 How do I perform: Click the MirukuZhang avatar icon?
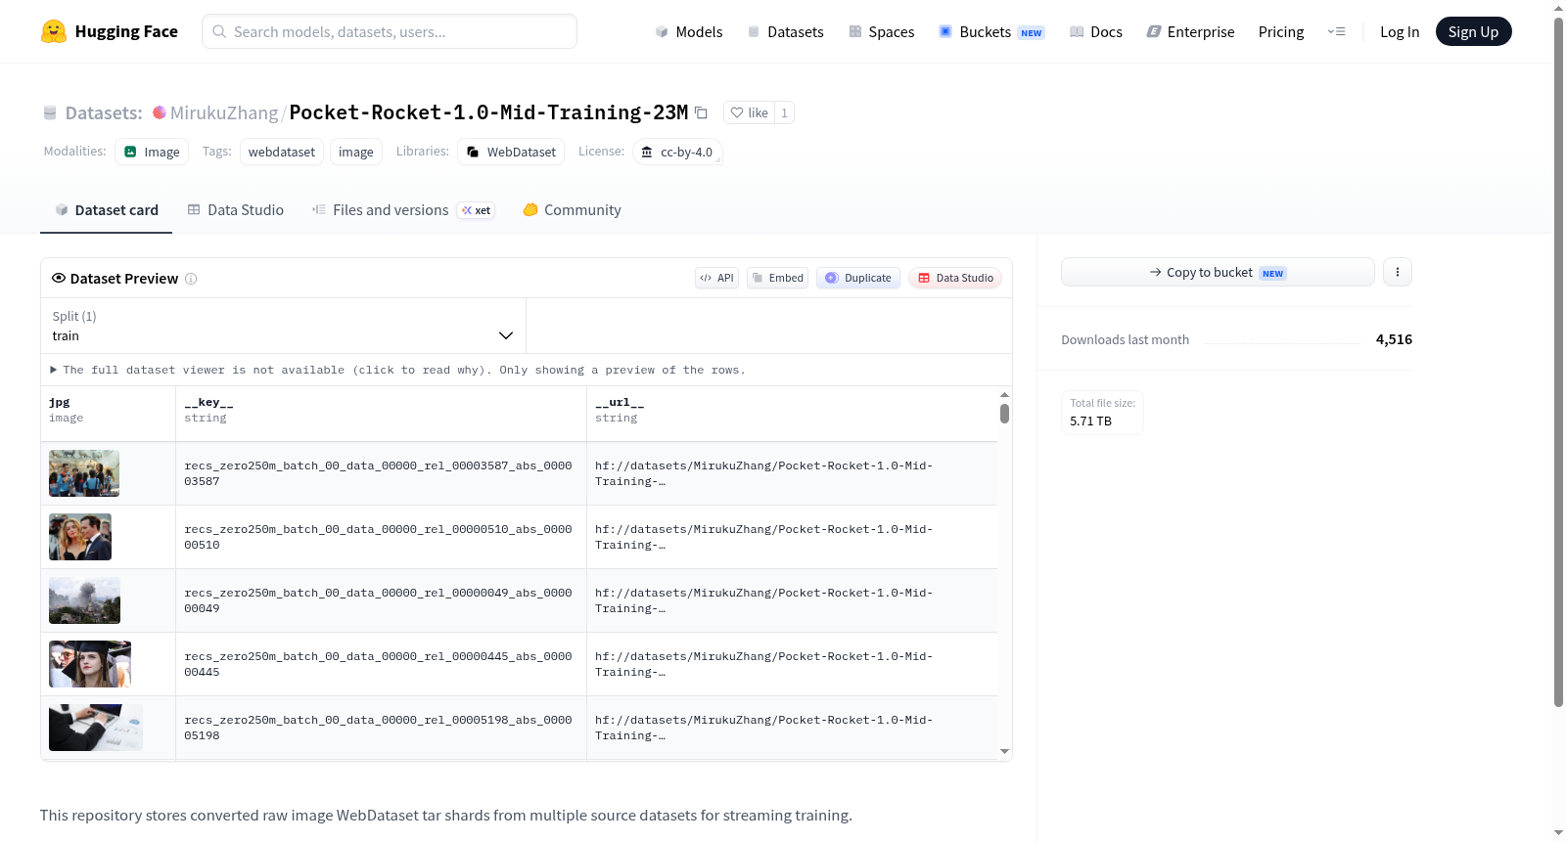(x=159, y=112)
